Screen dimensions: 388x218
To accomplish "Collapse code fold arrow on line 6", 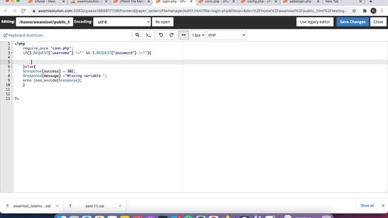I will [12, 67].
